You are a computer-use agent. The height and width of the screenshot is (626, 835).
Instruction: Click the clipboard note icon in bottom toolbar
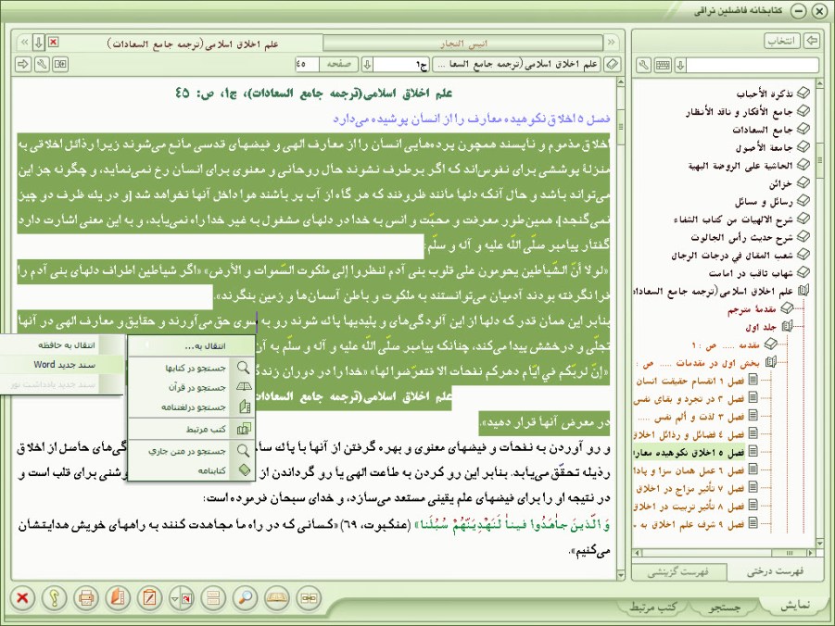coord(149,598)
